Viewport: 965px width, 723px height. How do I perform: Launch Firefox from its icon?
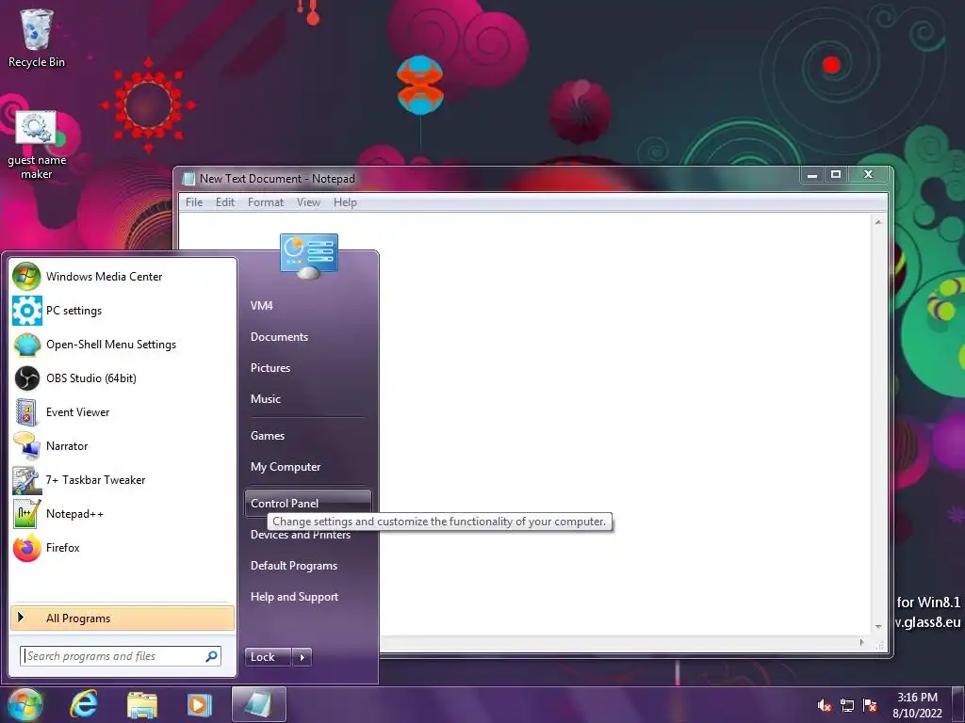tap(27, 548)
